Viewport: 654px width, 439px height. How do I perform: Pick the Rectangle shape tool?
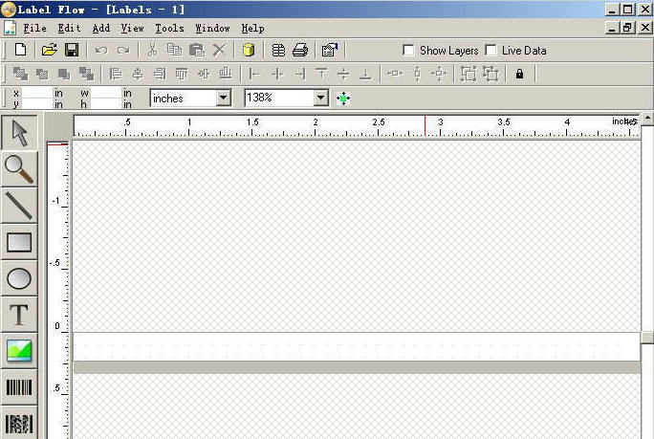[19, 242]
